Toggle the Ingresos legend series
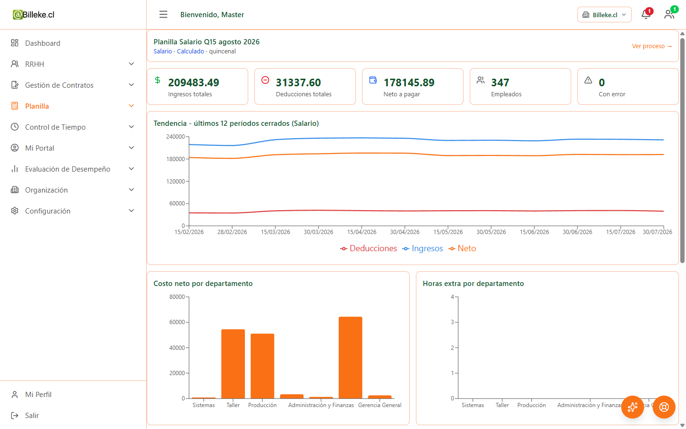The width and height of the screenshot is (686, 429). 423,248
